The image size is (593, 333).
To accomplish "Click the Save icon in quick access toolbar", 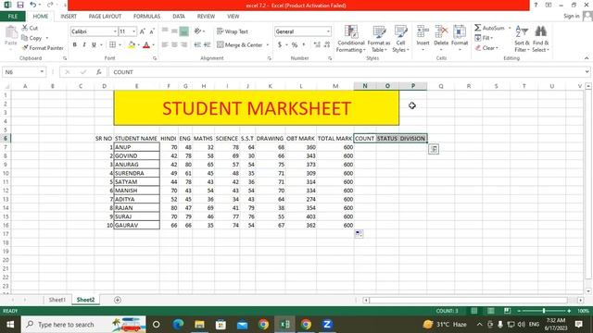I will coord(20,5).
